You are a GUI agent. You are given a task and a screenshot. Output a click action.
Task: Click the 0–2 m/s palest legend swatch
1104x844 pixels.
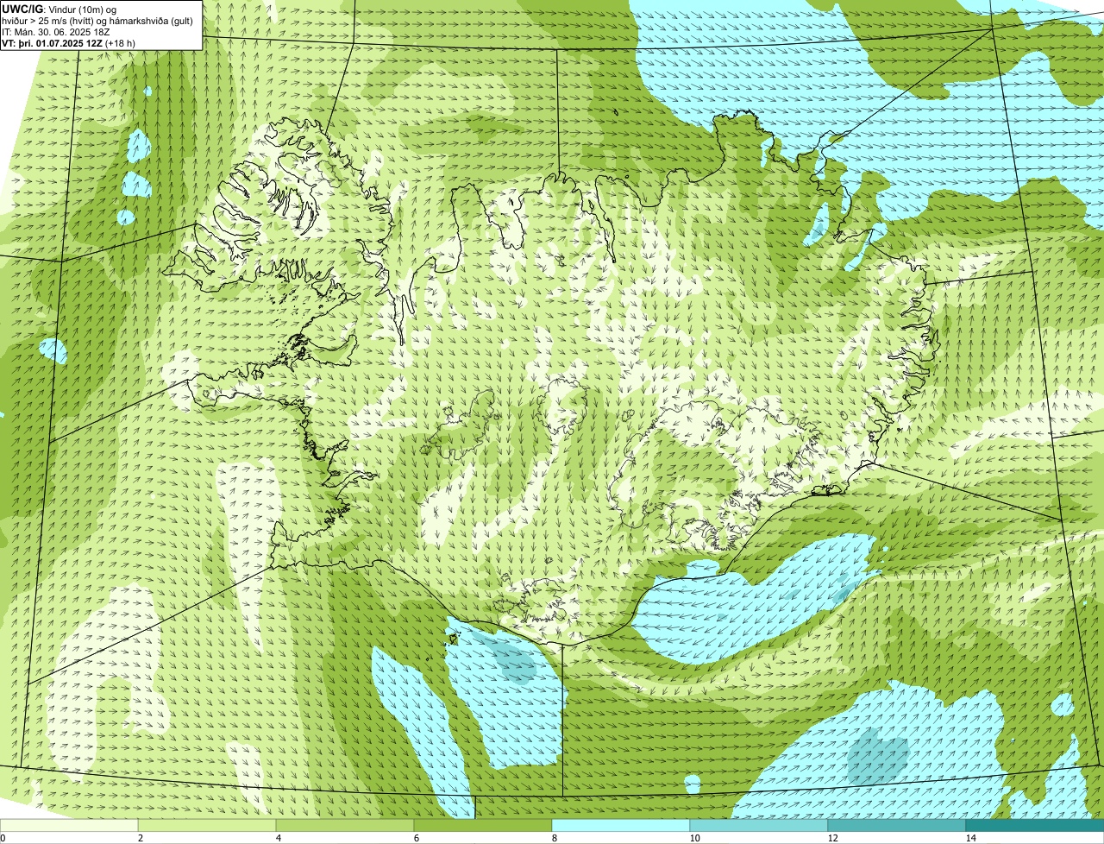click(69, 825)
